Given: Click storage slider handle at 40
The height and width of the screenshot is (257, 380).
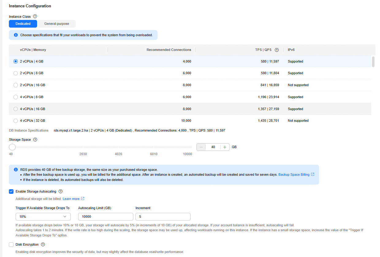Looking at the screenshot, I should [x=12, y=147].
